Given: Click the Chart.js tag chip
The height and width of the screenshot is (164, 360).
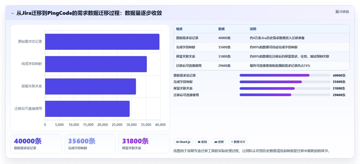Looking at the screenshot, I should (x=183, y=142).
